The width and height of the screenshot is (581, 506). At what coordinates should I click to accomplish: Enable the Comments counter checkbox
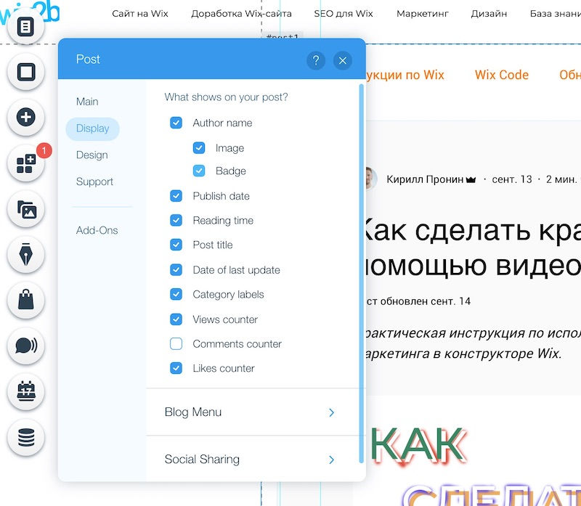point(176,344)
